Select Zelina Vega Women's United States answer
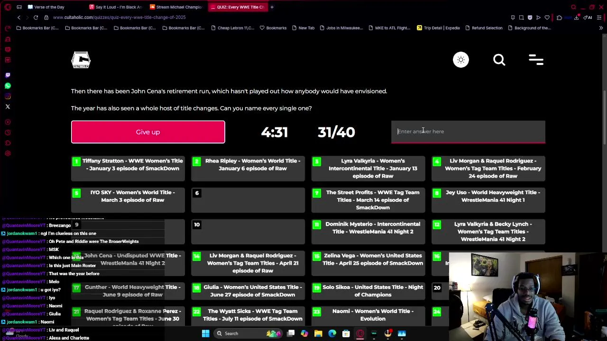Screen dimensions: 607x341 (368, 263)
